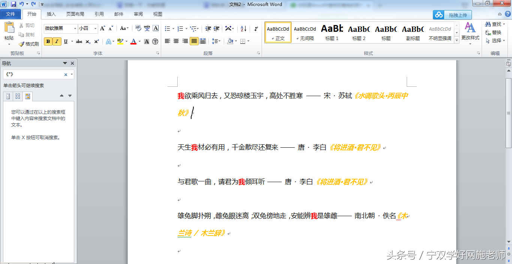The height and width of the screenshot is (264, 512).
Task: Apply distributed alignment
Action: [x=203, y=41]
